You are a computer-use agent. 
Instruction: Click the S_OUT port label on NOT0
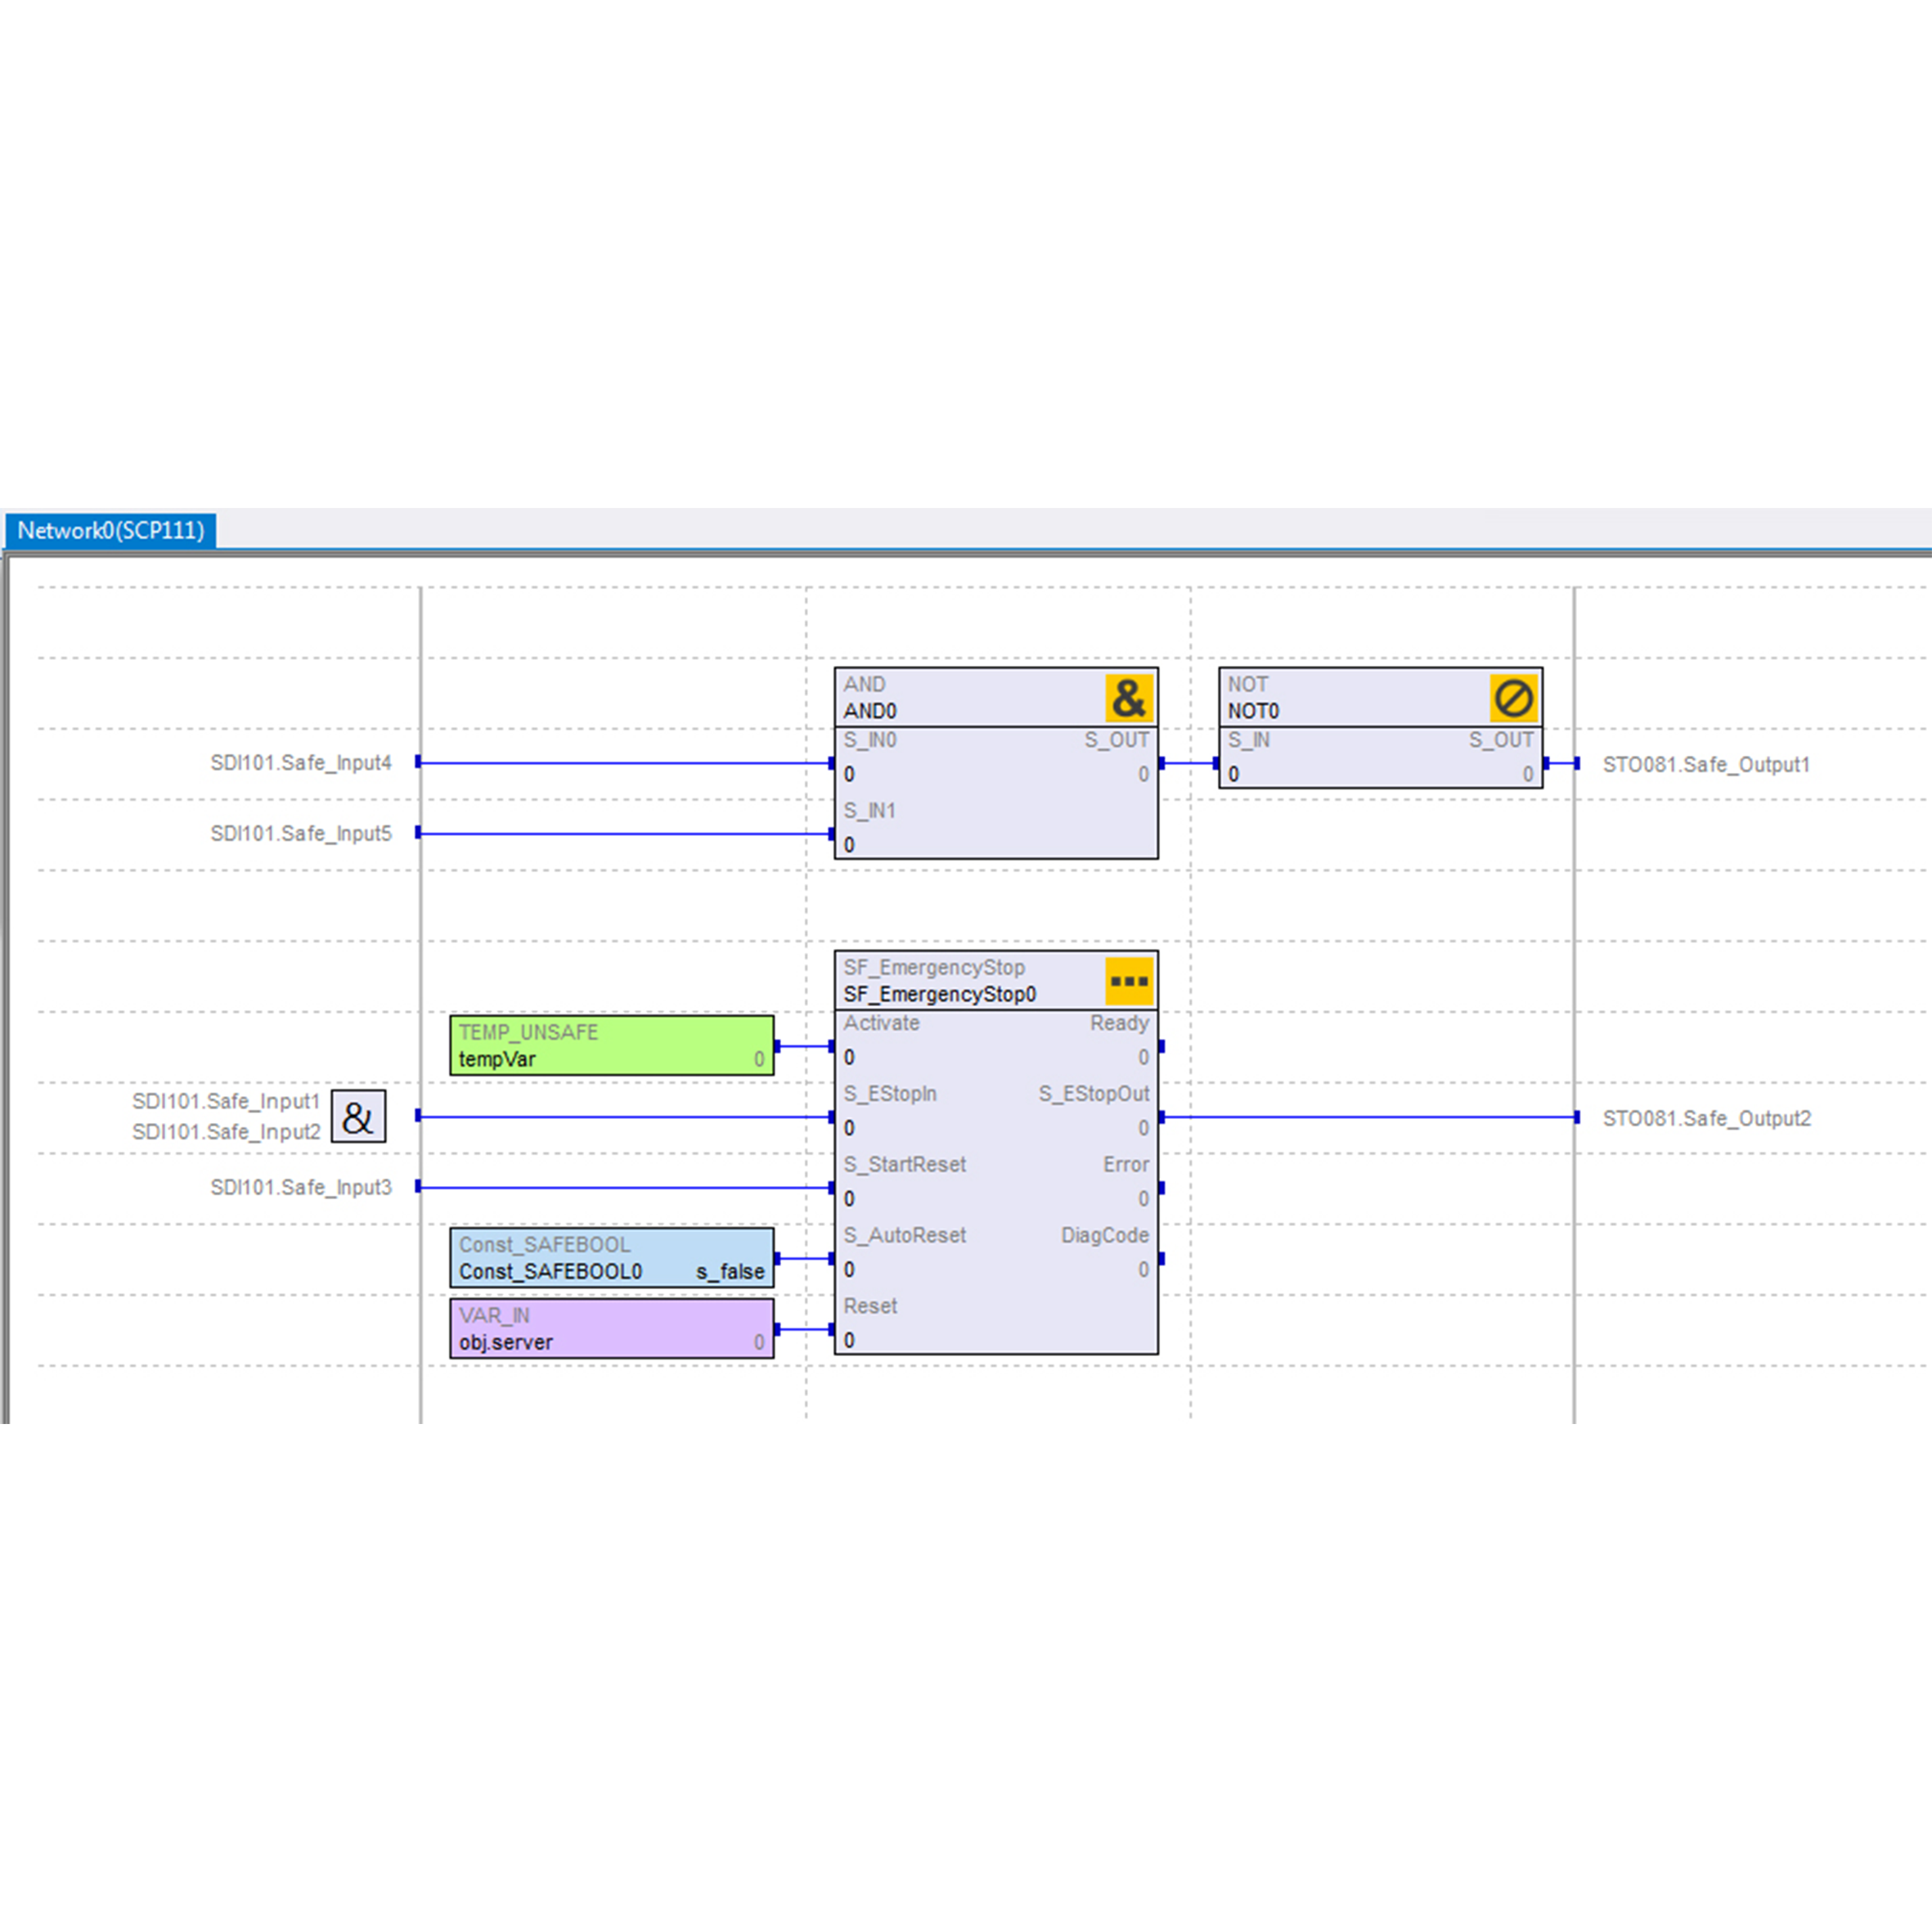[1501, 740]
